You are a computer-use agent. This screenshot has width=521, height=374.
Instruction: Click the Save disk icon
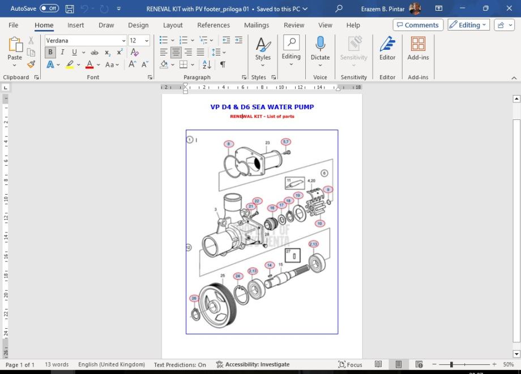70,8
